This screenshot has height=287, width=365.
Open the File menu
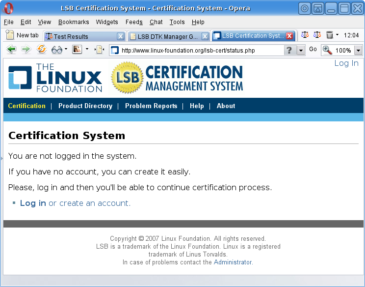coord(9,22)
